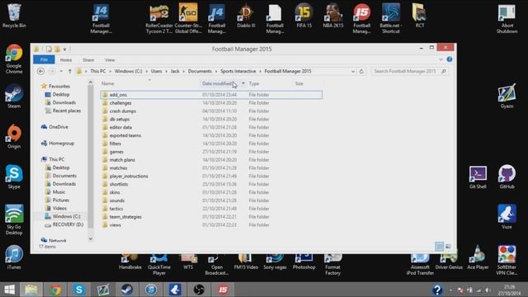Launch the FIFA 15 desktop shortcut
Image resolution: width=528 pixels, height=297 pixels.
tap(304, 16)
